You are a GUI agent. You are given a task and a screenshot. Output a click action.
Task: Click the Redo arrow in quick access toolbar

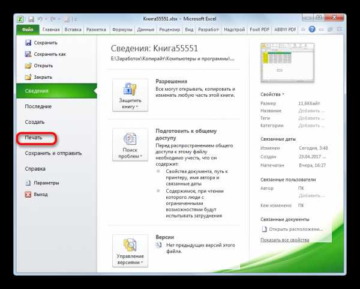pyautogui.click(x=53, y=19)
